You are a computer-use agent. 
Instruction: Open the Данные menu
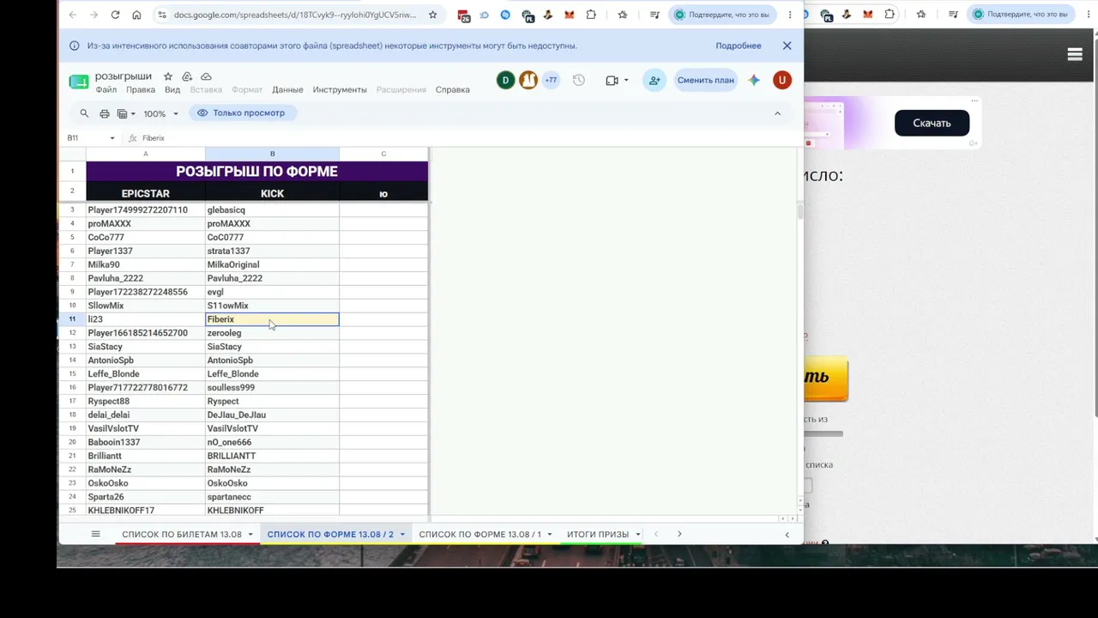[287, 89]
